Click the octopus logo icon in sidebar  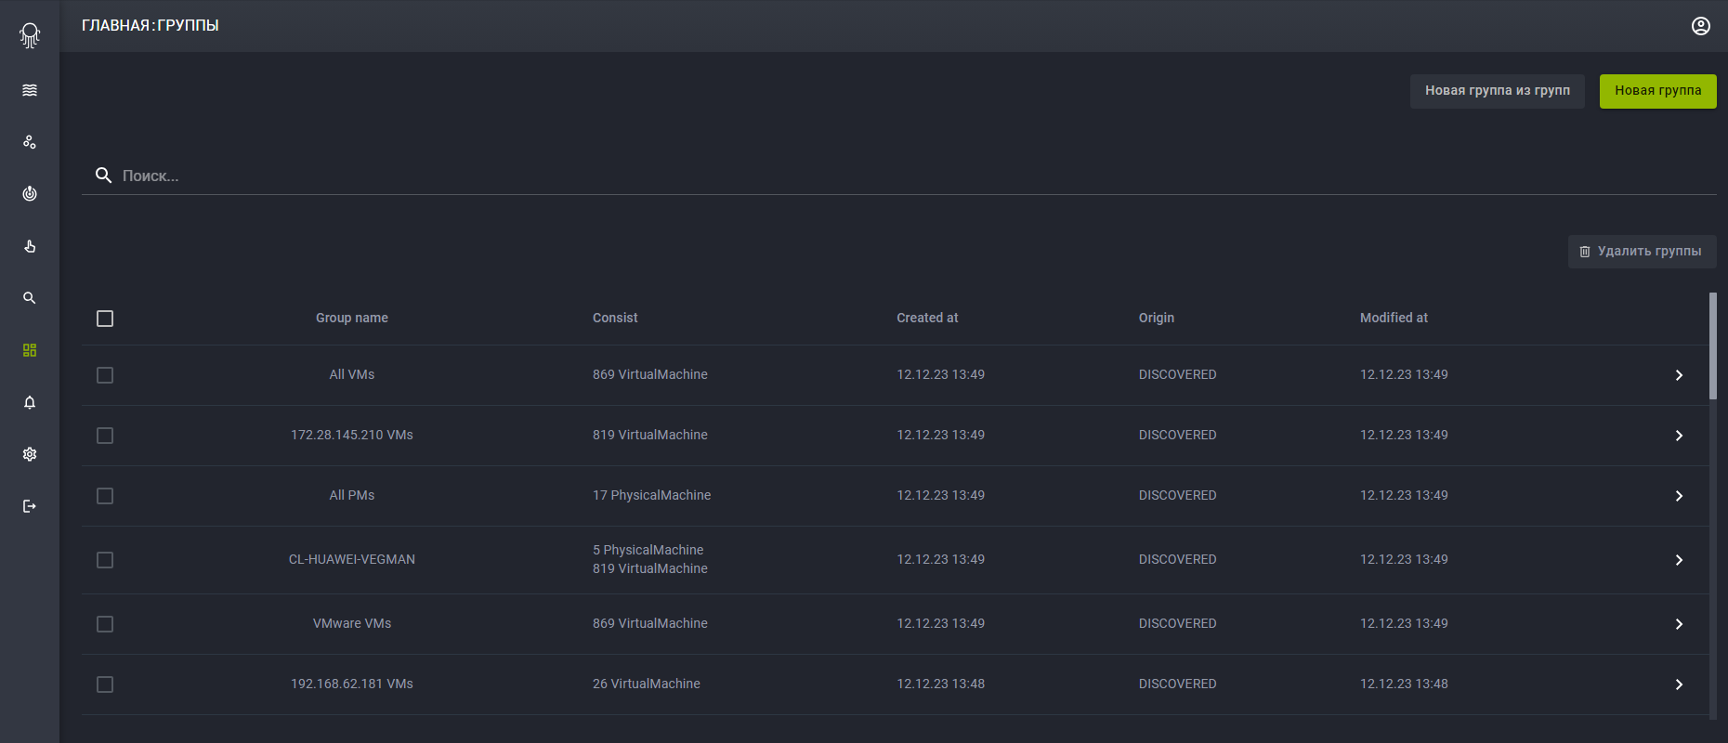click(30, 35)
